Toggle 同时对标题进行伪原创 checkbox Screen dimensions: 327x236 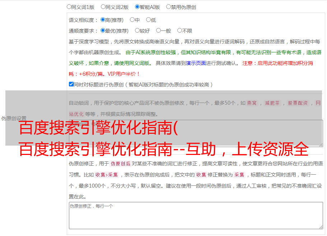click(x=71, y=84)
